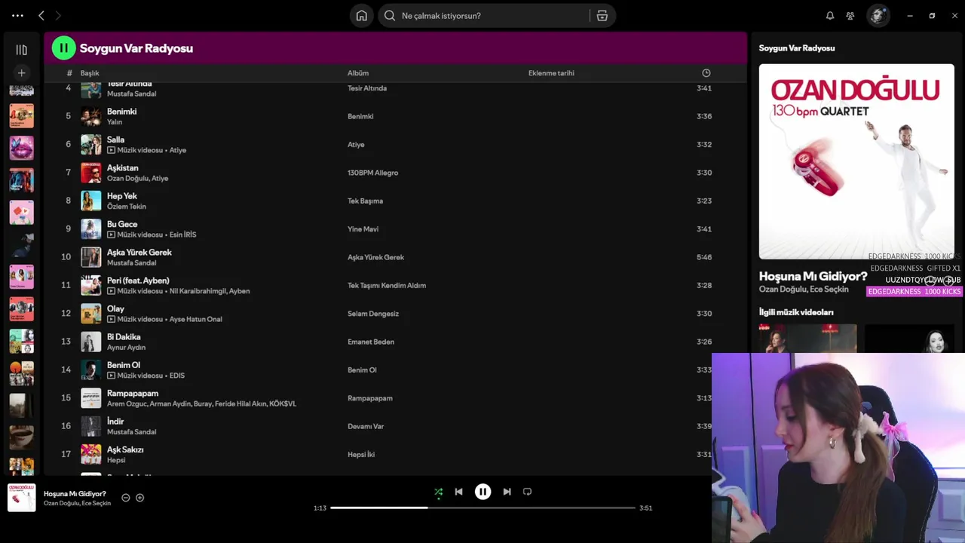Image resolution: width=965 pixels, height=543 pixels.
Task: Sort by Eklenme tarihi column header
Action: pos(551,73)
